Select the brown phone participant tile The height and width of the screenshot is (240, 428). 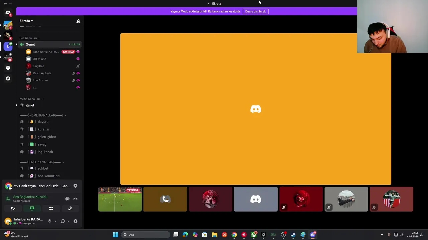pyautogui.click(x=165, y=199)
